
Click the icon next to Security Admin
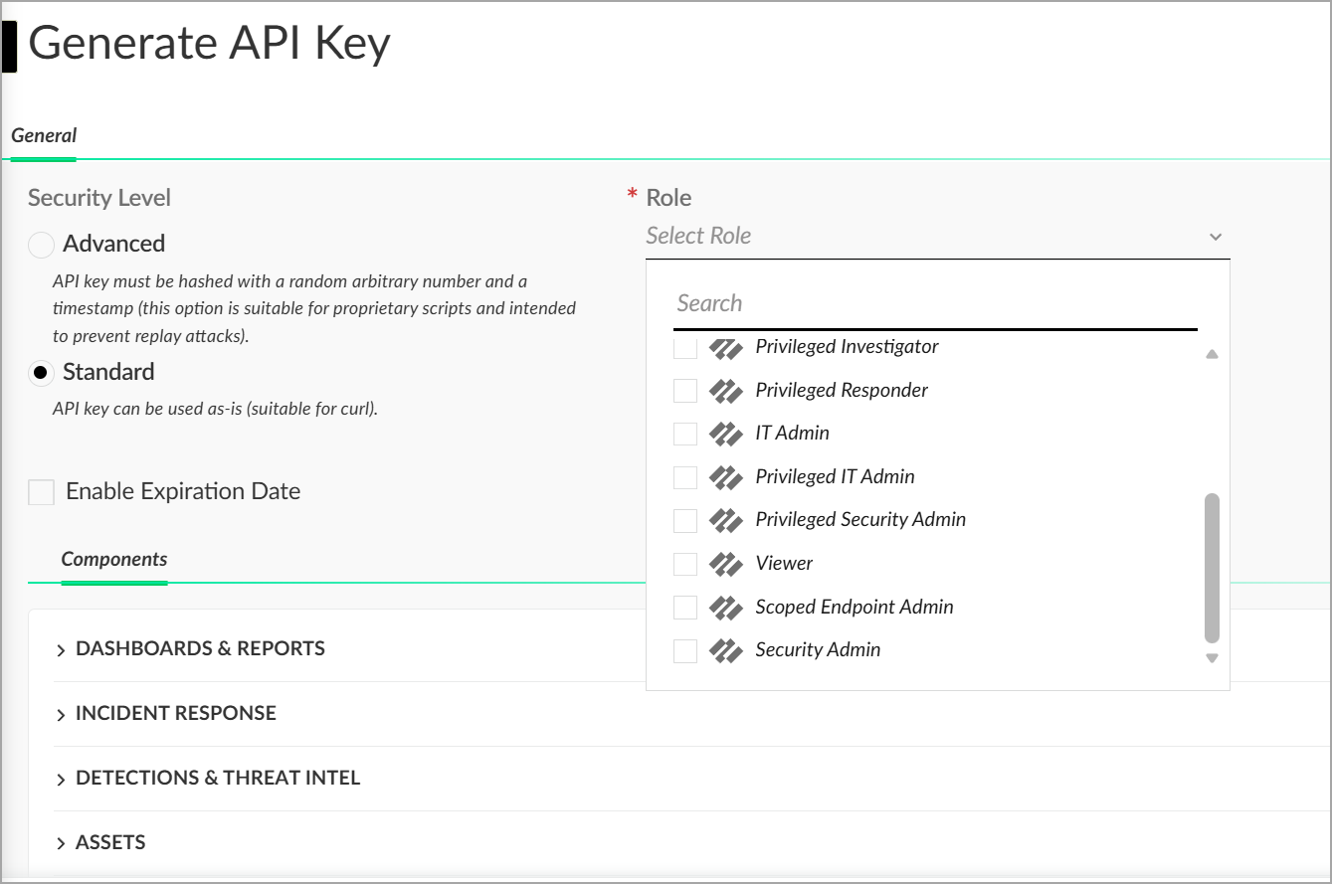(726, 650)
